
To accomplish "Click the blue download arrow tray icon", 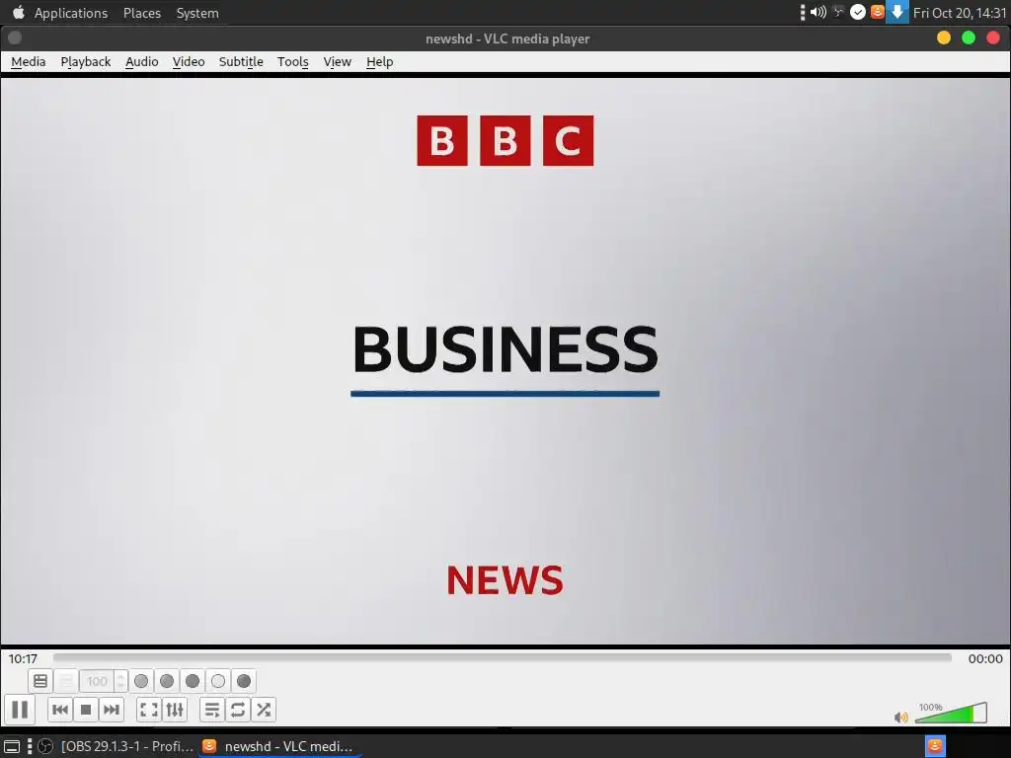I will coord(896,12).
